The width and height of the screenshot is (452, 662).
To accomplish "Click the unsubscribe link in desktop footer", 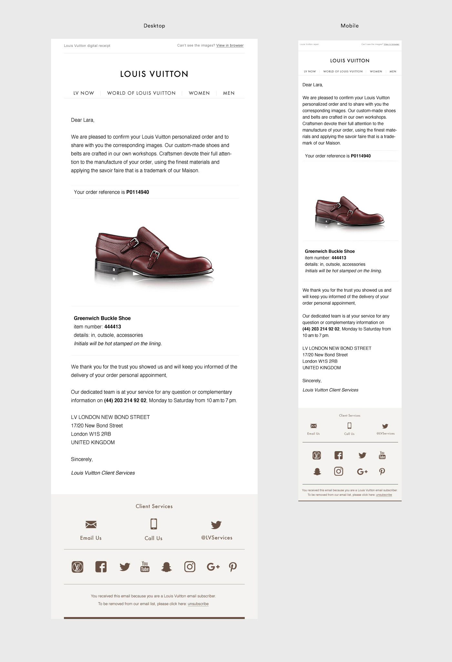I will point(198,604).
